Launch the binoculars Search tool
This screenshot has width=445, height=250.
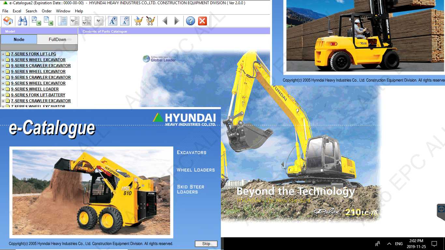pyautogui.click(x=22, y=21)
